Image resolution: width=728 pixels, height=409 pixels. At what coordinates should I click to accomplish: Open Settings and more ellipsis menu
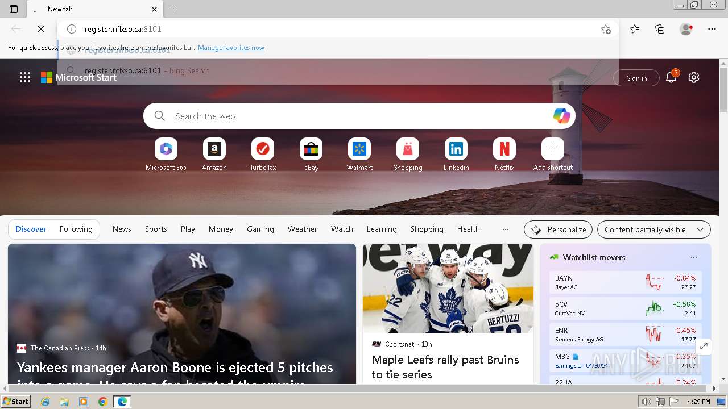[x=712, y=29]
